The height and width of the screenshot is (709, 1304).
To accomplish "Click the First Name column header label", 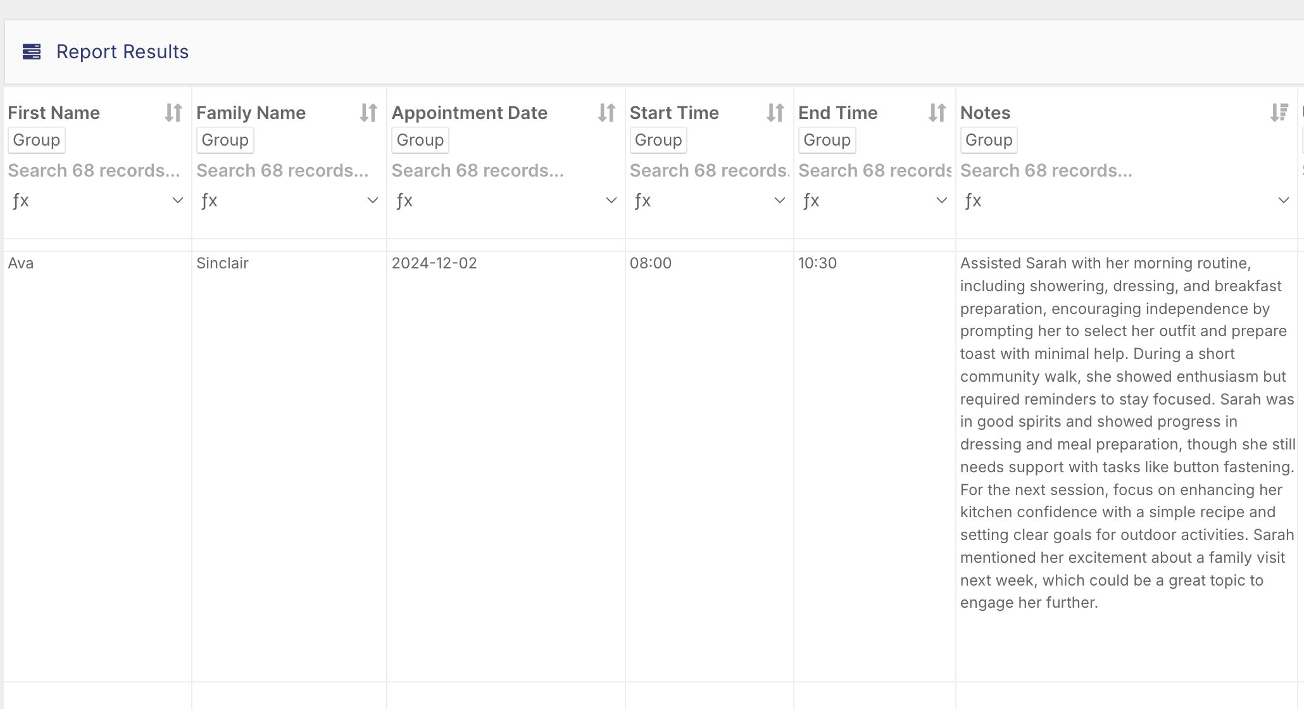I will point(54,113).
